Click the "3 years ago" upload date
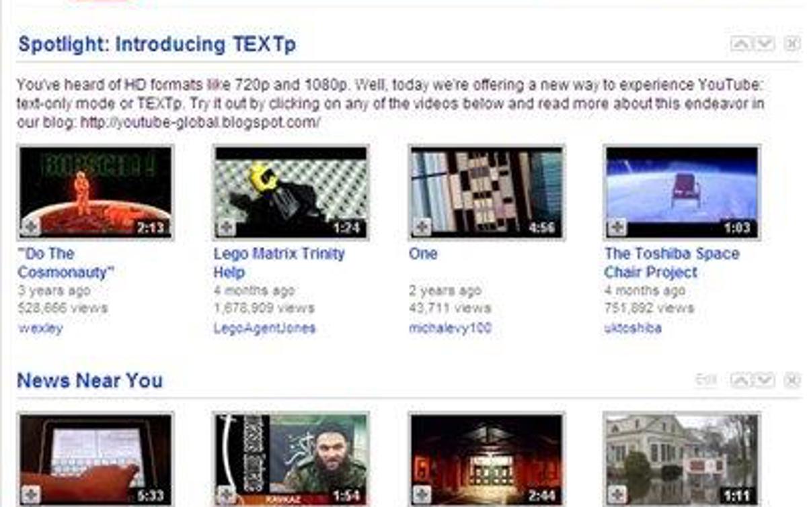 tap(54, 291)
